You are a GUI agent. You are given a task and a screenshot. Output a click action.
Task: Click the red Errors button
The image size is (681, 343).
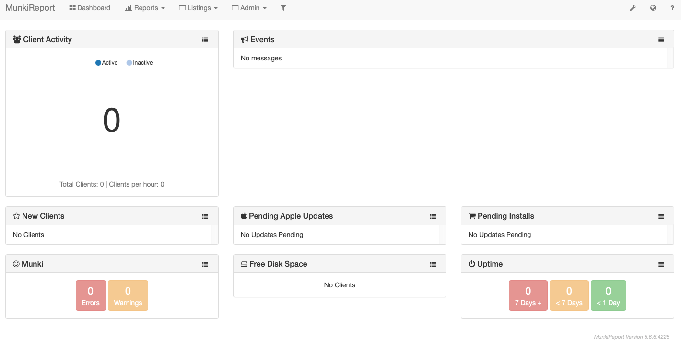[x=91, y=296]
